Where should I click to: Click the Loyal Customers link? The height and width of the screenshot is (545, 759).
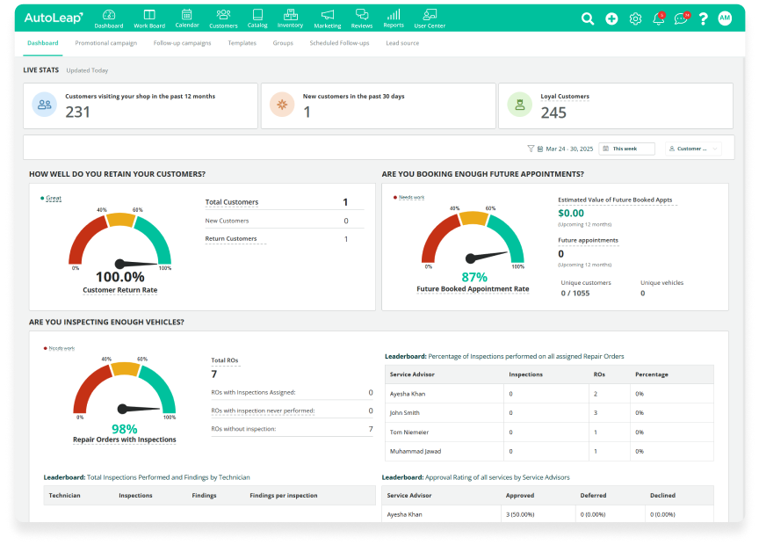566,97
